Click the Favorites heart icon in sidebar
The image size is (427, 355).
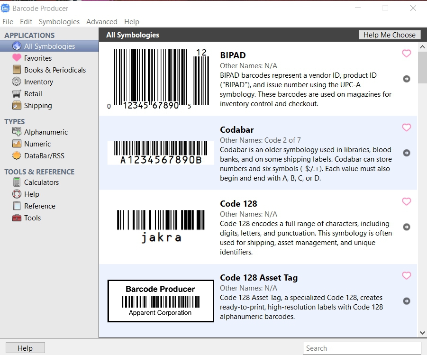(17, 57)
